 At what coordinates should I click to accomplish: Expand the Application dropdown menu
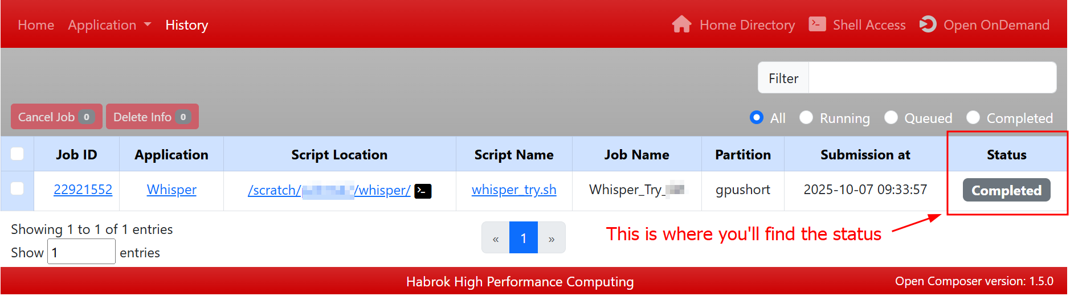coord(109,25)
